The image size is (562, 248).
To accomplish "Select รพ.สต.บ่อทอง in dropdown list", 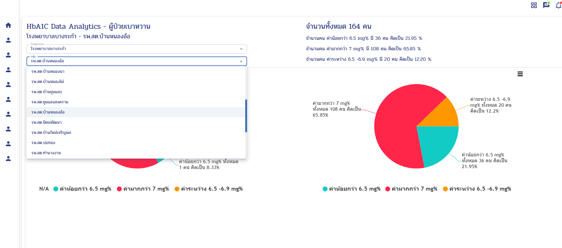I will point(43,143).
